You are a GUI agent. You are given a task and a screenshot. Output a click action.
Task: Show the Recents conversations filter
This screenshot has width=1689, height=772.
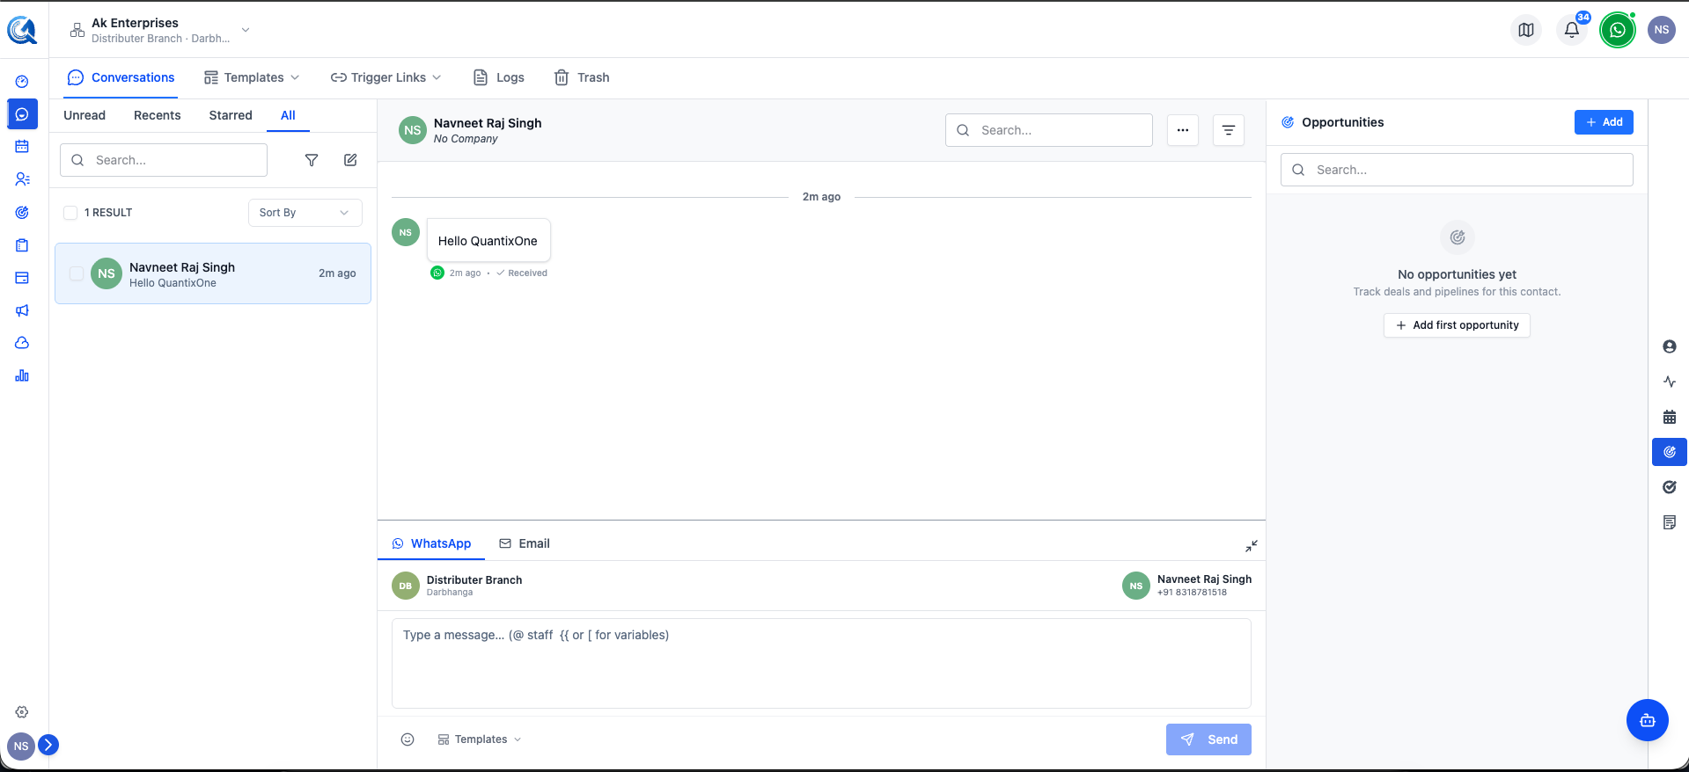(x=158, y=115)
